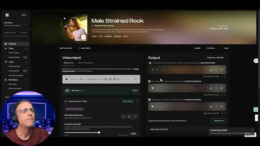
Task: Switch to the Text to Speech tab
Action: coord(85,63)
